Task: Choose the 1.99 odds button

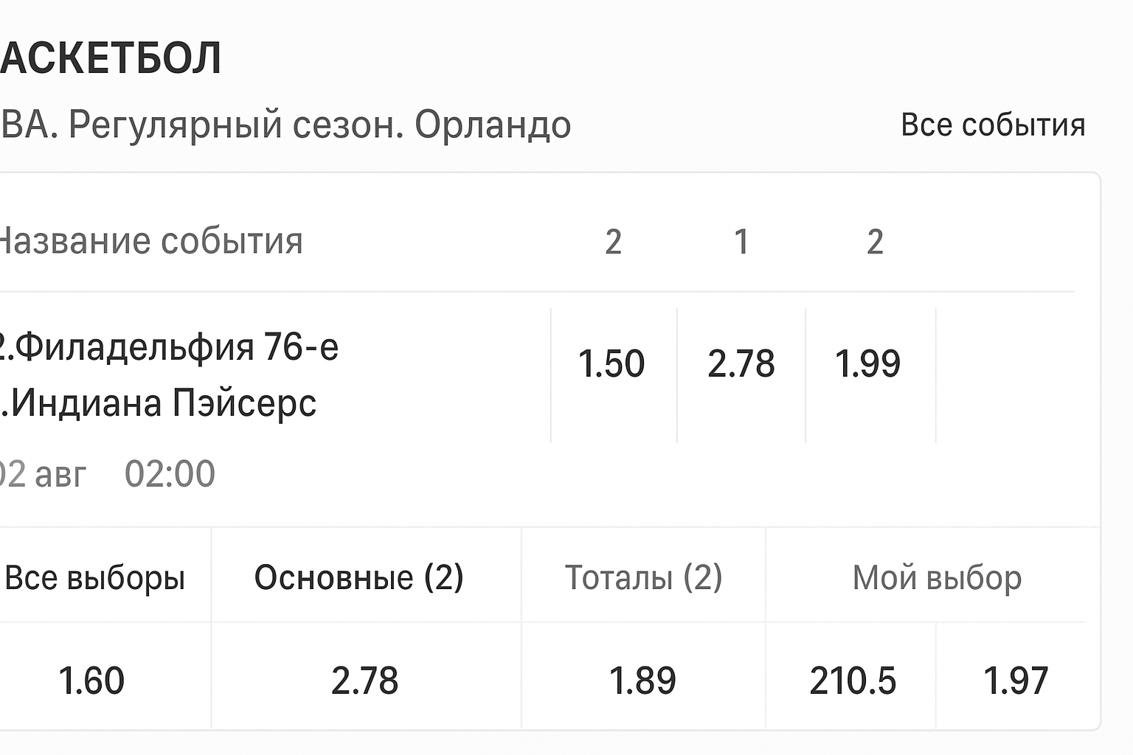Action: pos(867,364)
